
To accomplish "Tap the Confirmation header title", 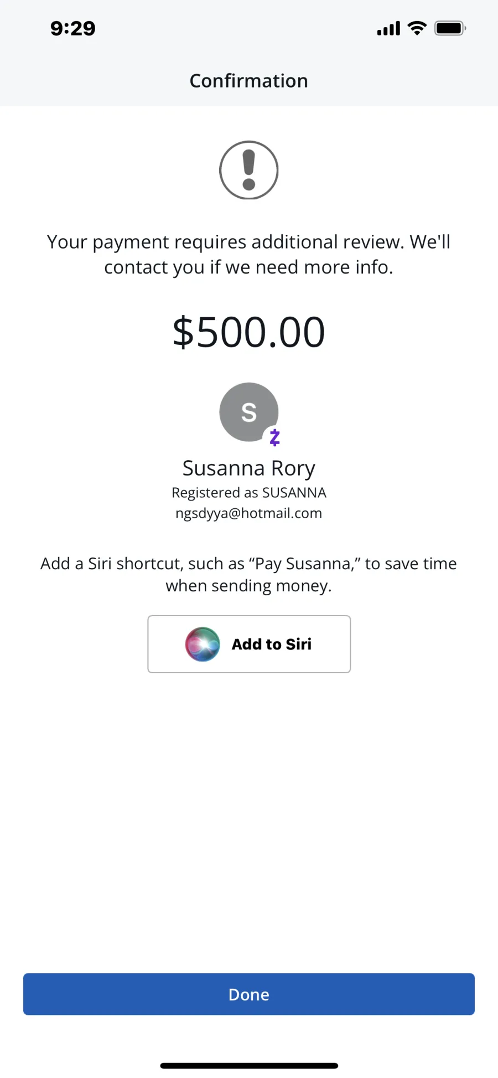I will coord(249,81).
